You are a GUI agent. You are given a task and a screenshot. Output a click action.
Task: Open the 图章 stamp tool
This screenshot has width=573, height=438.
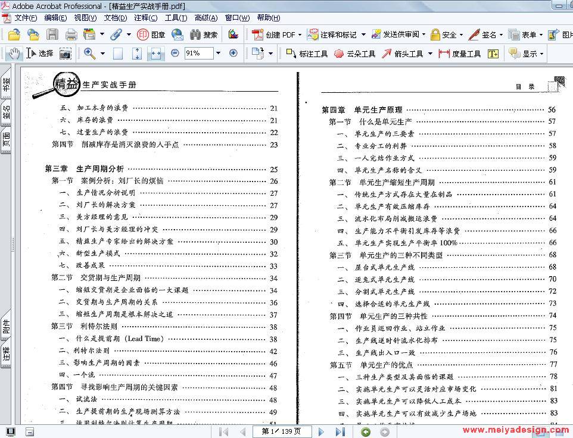coord(151,35)
